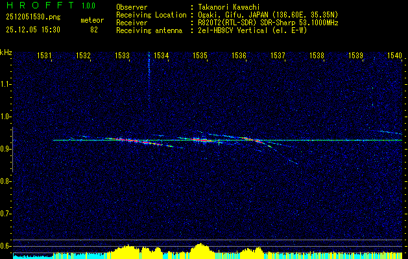The width and height of the screenshot is (408, 259).
Task: Click the vertical interference line near 1534
Action: coord(149,76)
